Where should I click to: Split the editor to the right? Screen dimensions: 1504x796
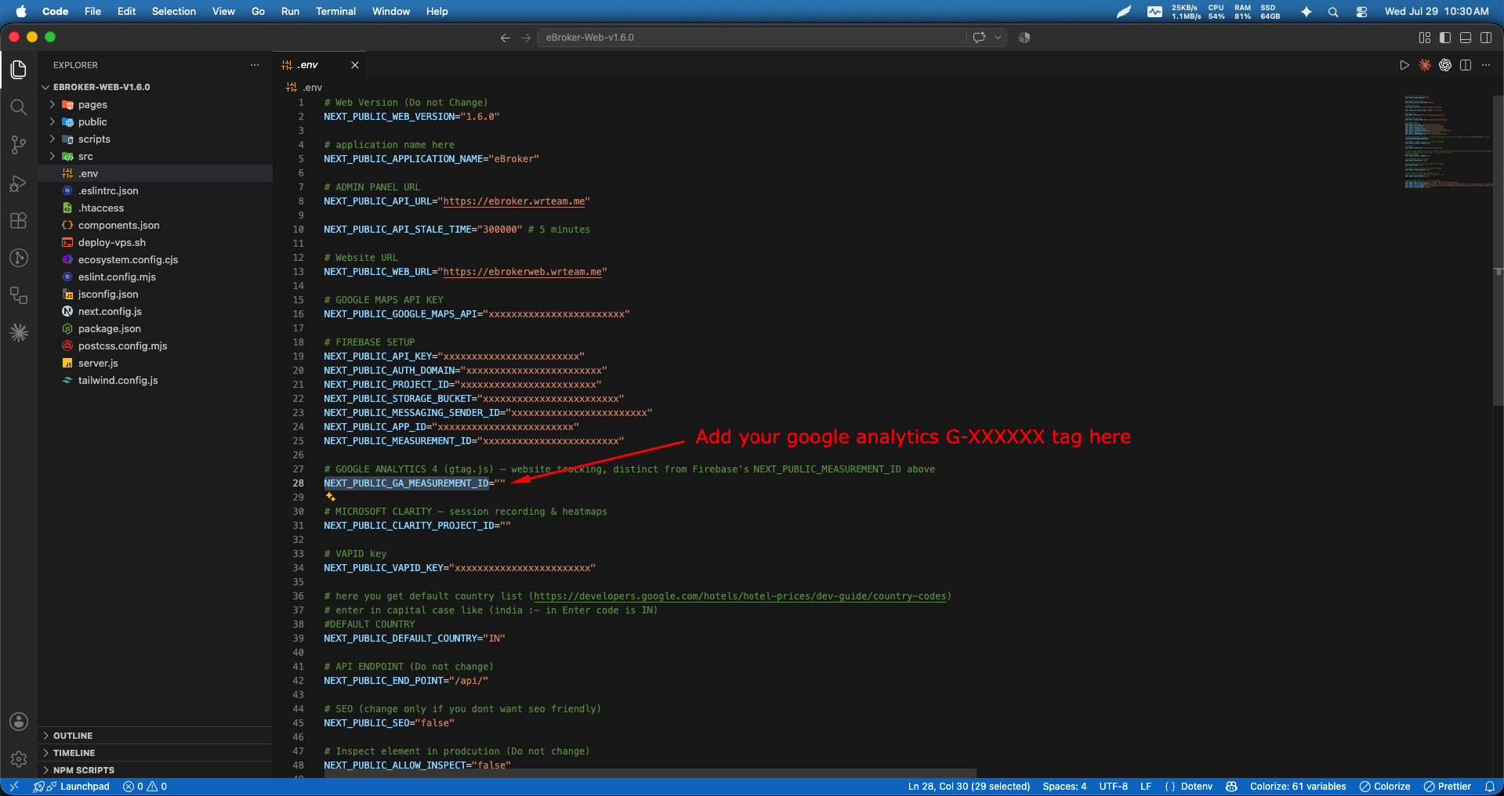[x=1466, y=65]
